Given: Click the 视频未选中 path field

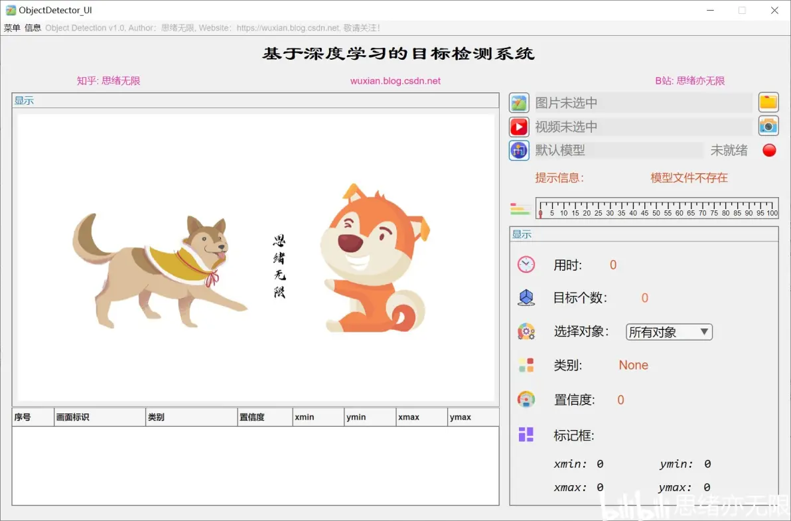Looking at the screenshot, I should [x=643, y=127].
